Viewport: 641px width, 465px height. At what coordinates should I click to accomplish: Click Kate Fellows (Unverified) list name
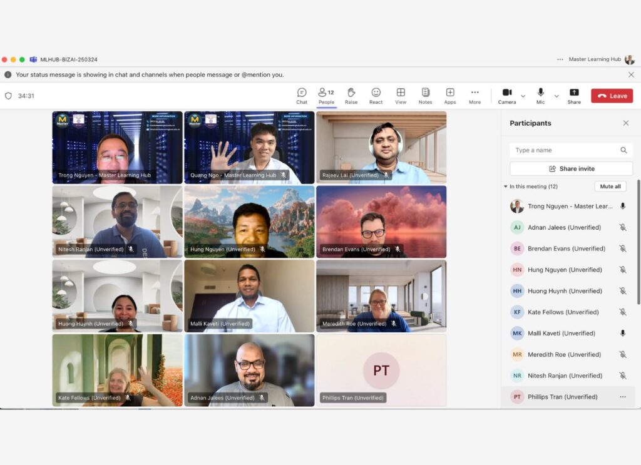(x=563, y=312)
